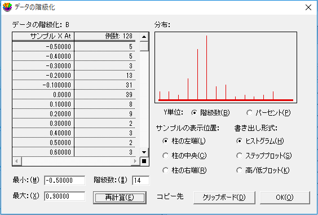Click the クリップボード(D) copy button
This screenshot has height=215, width=318.
coord(224,198)
